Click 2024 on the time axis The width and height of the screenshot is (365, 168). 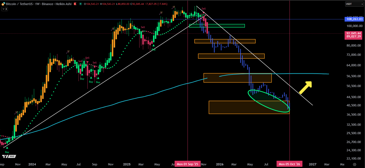(32, 164)
